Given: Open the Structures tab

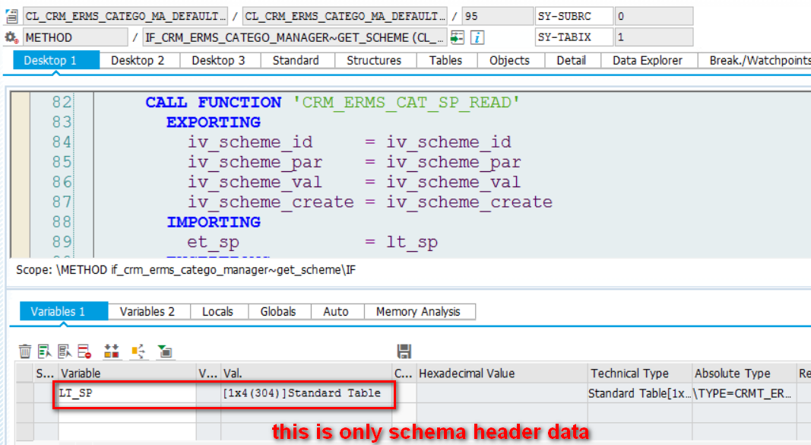Looking at the screenshot, I should [374, 61].
